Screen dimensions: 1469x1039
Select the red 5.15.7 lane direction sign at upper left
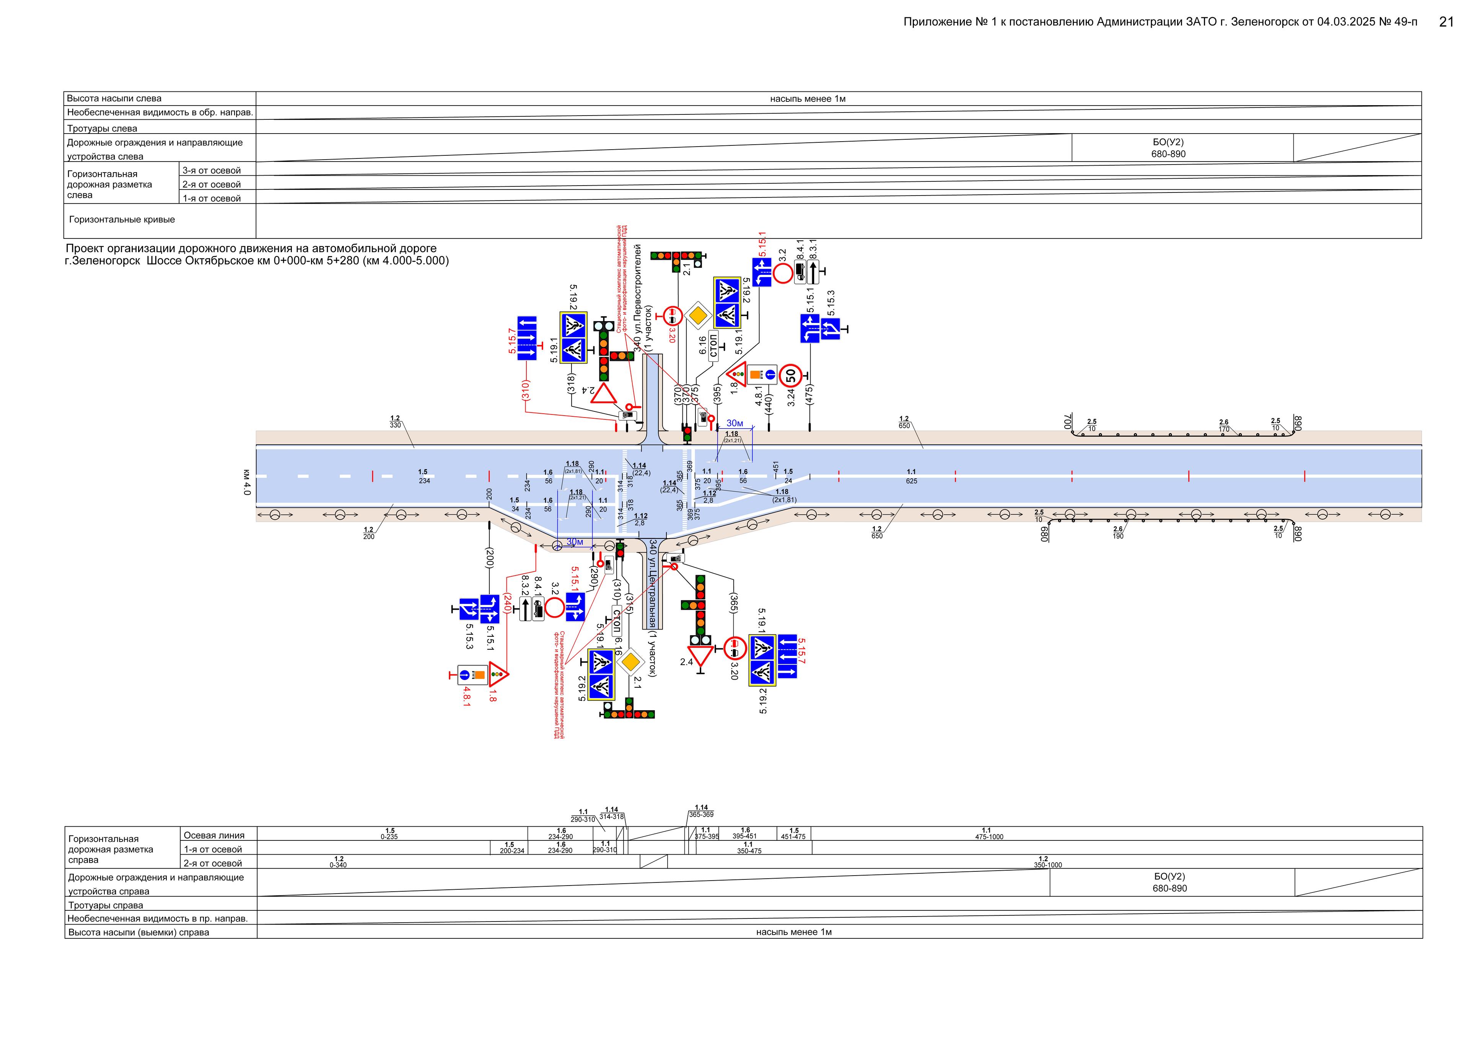coord(526,338)
